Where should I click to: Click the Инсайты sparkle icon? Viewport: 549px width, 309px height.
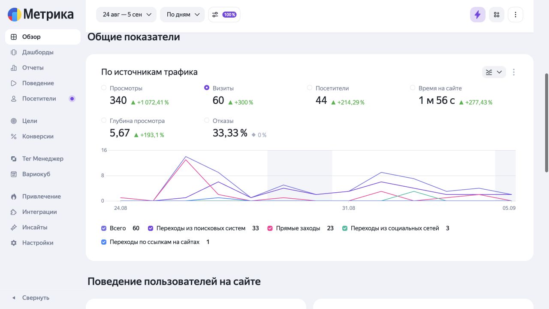tap(14, 227)
